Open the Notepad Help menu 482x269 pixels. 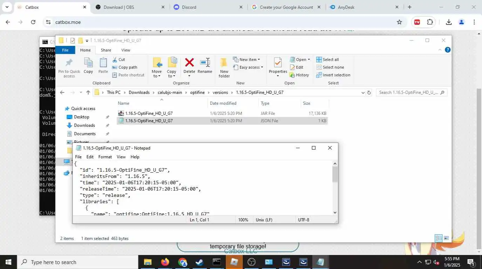135,157
